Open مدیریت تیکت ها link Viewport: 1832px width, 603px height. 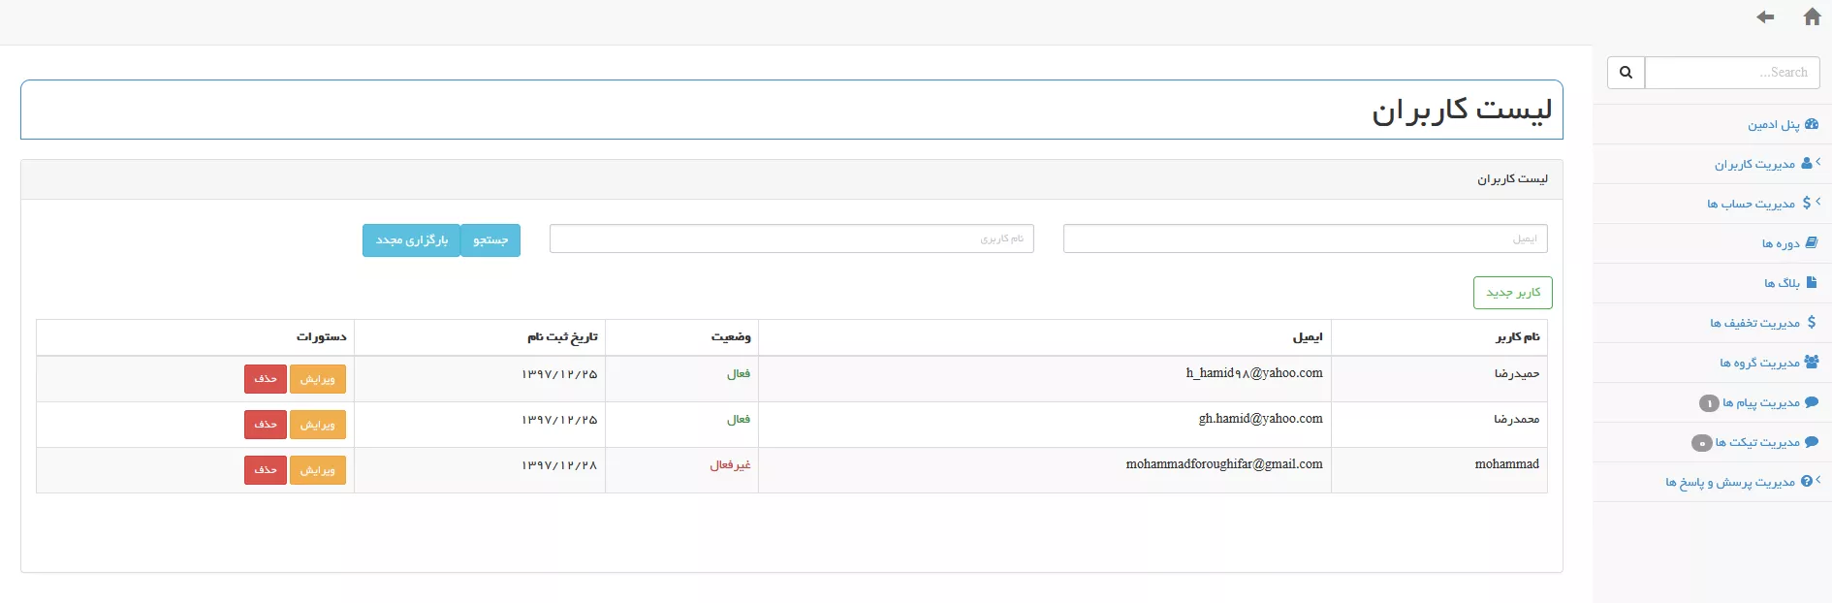point(1757,442)
